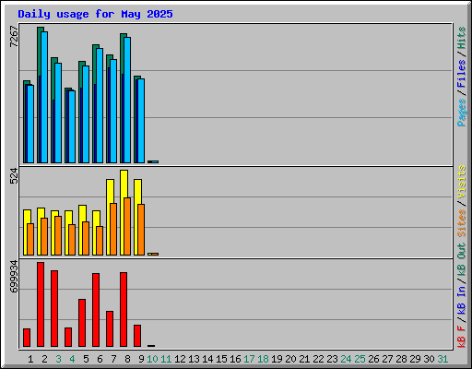Click green day 17 label

click(x=249, y=359)
